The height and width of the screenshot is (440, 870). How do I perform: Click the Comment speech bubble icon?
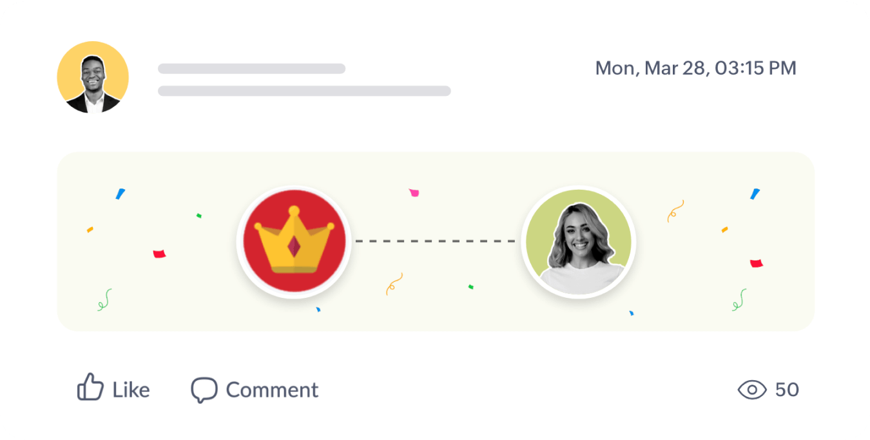coord(204,390)
